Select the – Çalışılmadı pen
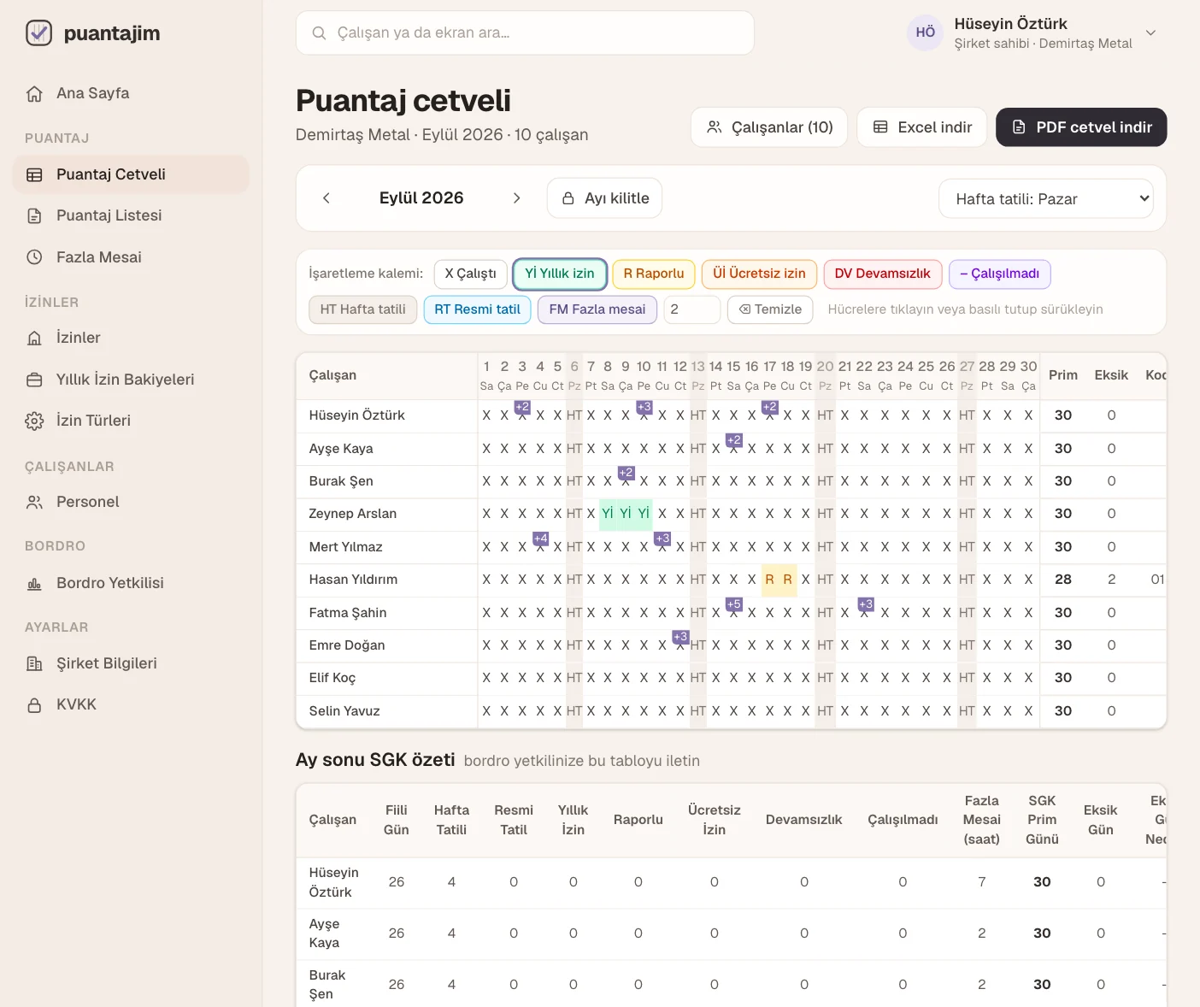 click(x=1000, y=274)
